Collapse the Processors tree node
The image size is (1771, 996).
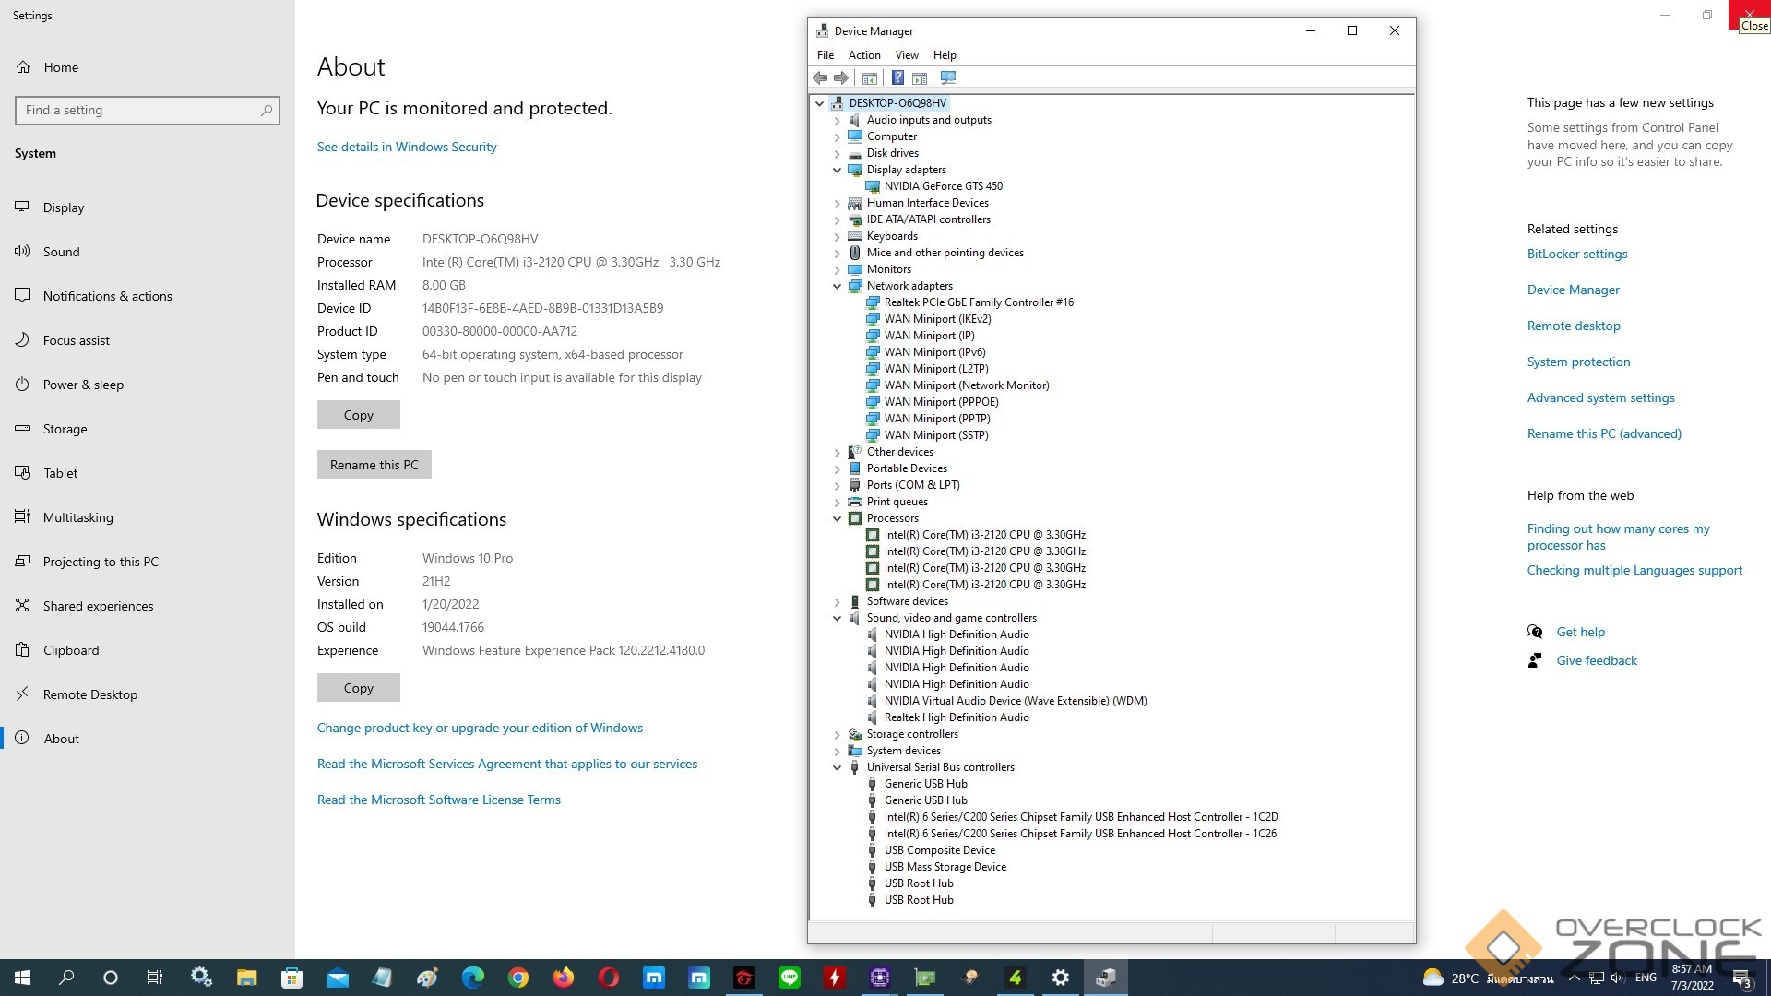837,518
